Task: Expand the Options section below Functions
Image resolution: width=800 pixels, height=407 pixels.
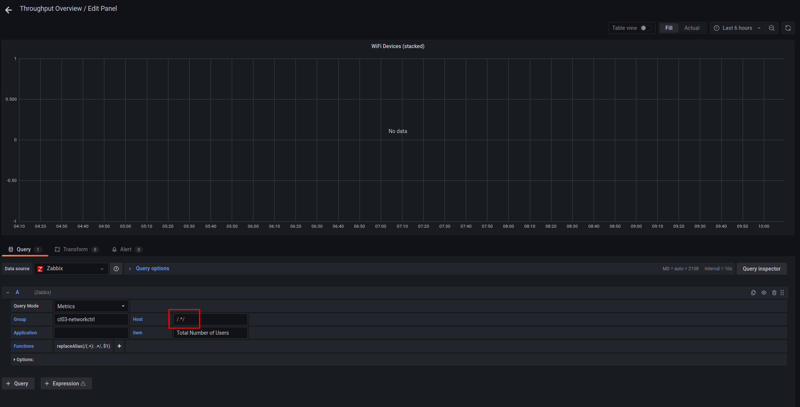Action: pyautogui.click(x=24, y=359)
